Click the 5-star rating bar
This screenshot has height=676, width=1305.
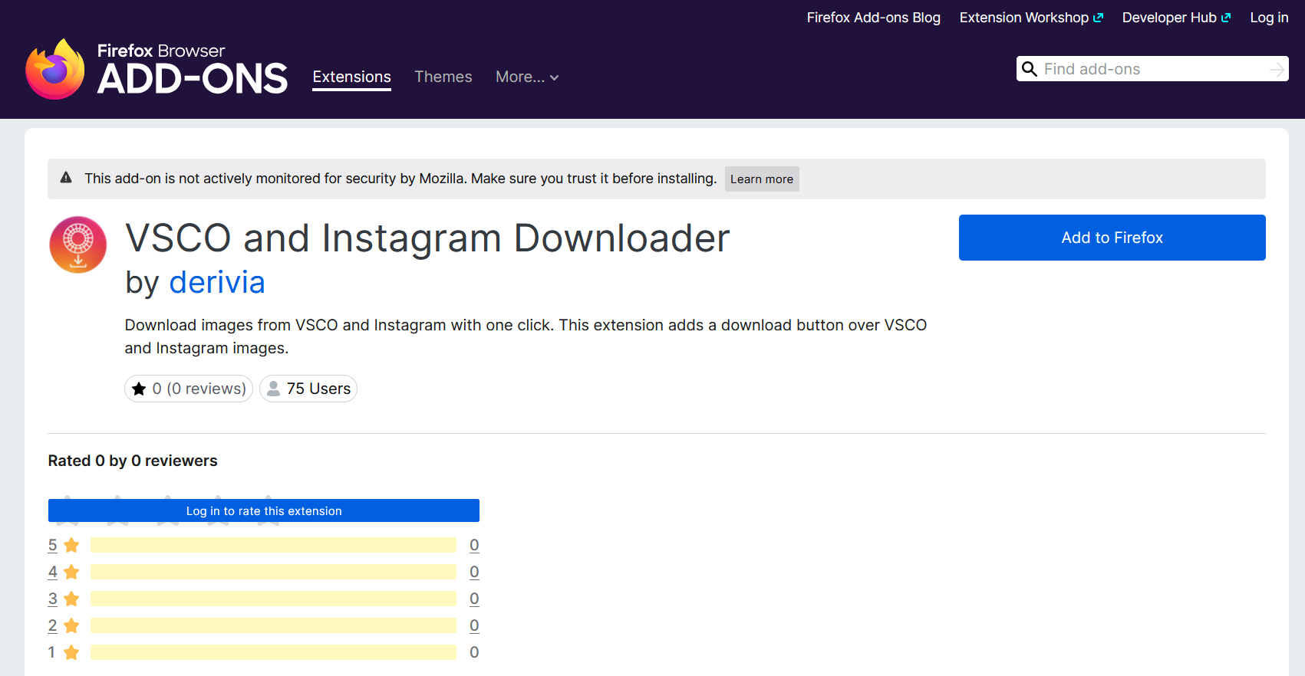click(273, 545)
